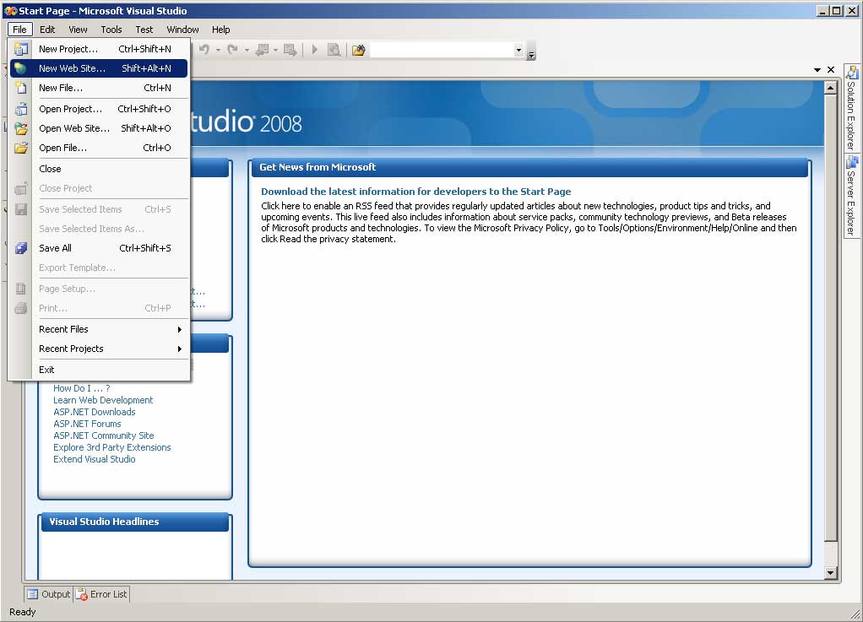Open the Window menu
The width and height of the screenshot is (863, 622).
coord(182,30)
